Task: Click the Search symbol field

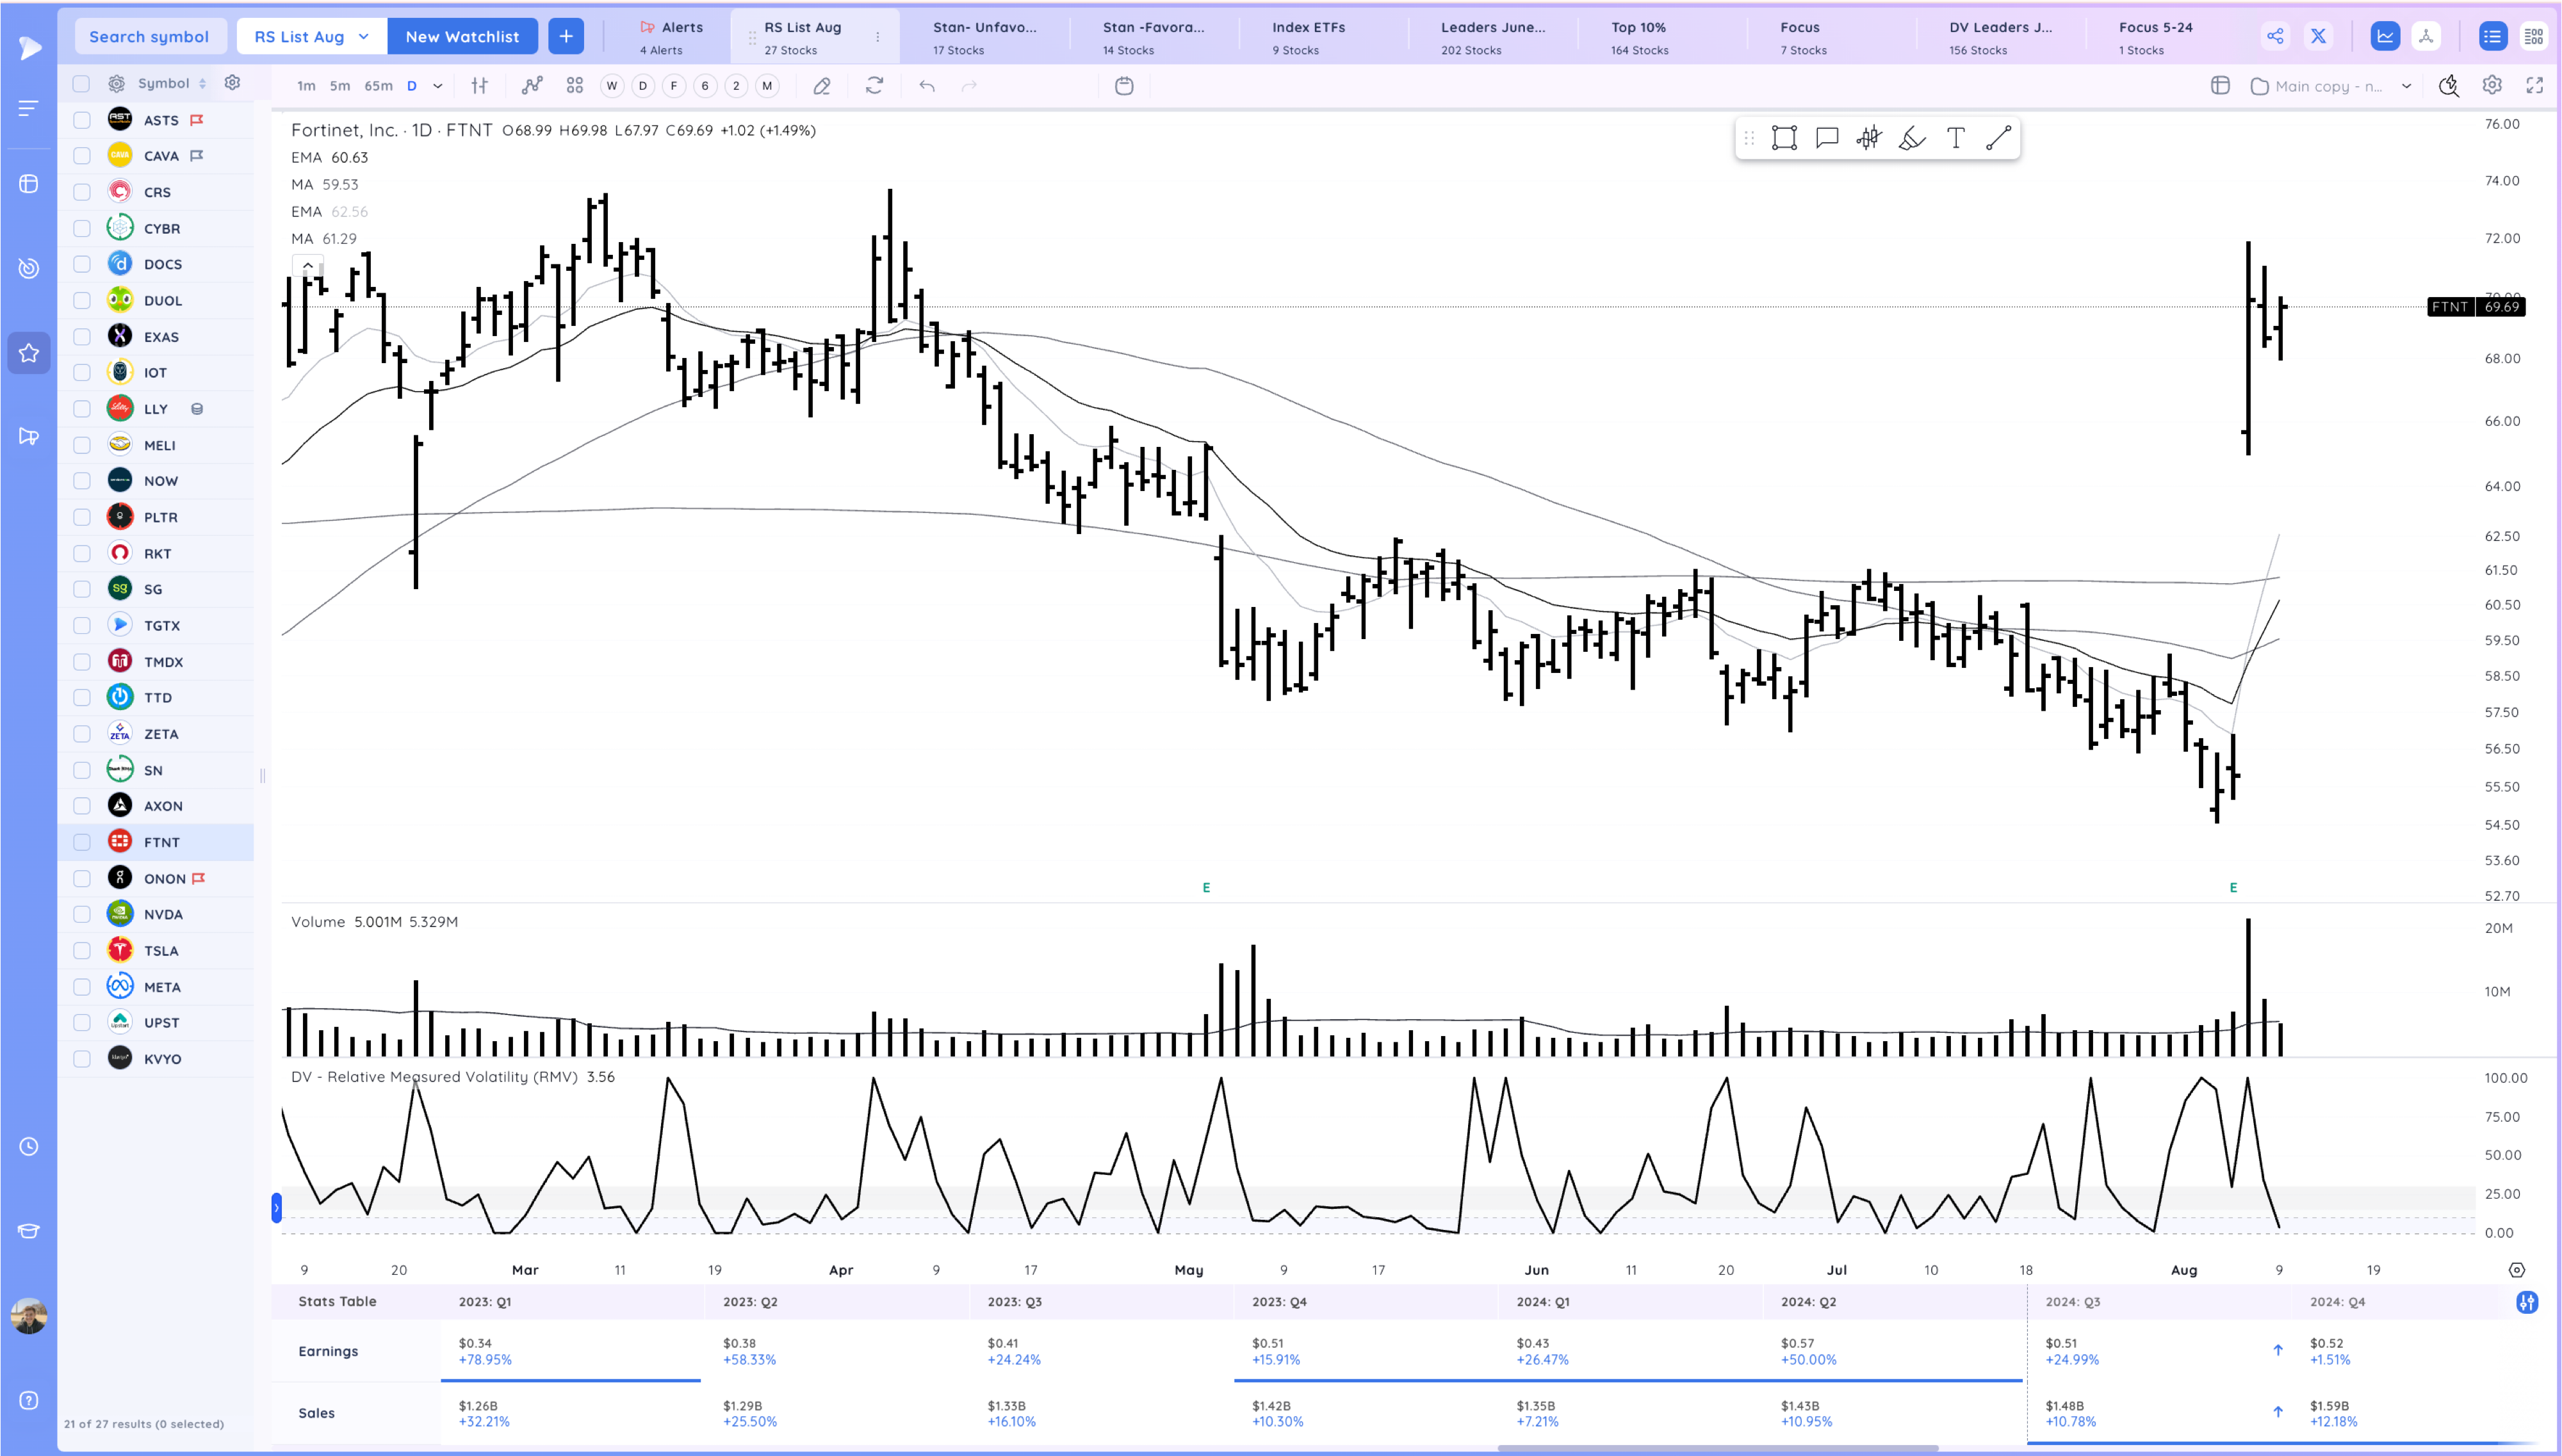Action: [x=149, y=36]
